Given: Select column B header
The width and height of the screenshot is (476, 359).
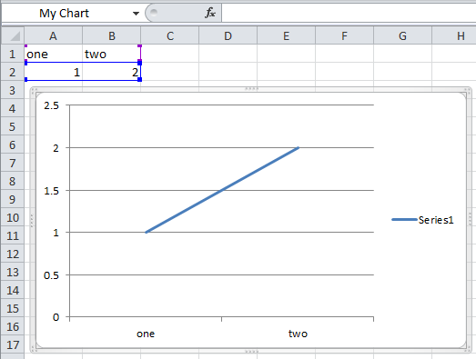Looking at the screenshot, I should 111,35.
